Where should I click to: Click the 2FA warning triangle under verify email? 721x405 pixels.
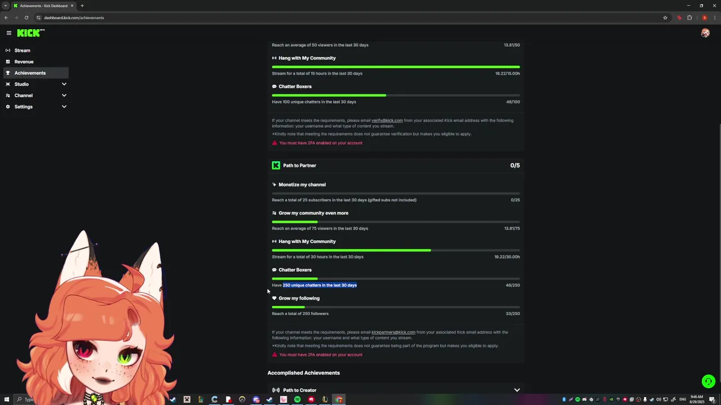click(x=274, y=143)
